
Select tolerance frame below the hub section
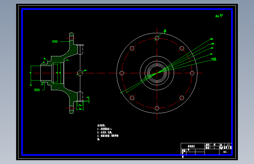pyautogui.click(x=37, y=90)
